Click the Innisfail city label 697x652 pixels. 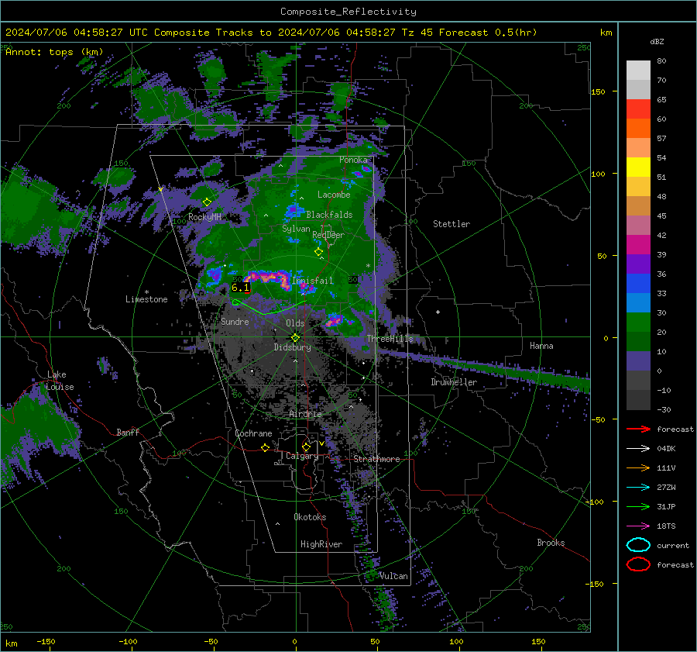(313, 281)
